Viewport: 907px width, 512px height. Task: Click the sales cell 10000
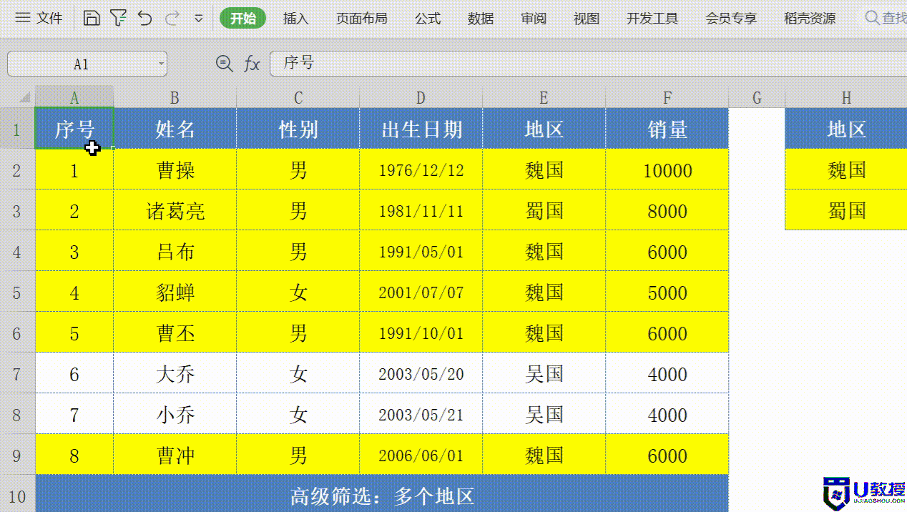pos(667,169)
